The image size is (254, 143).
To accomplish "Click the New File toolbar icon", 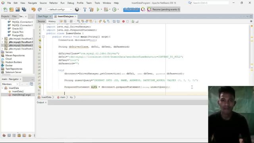I will [5, 10].
